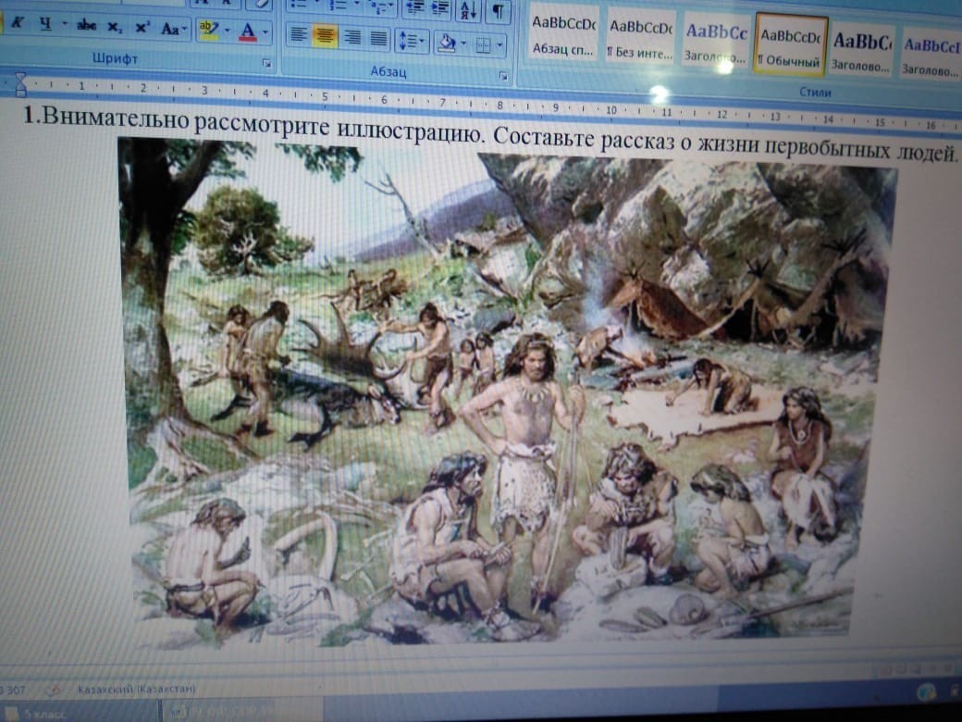Viewport: 962px width, 722px height.
Task: Open Change Case (Aa) menu
Action: 174,29
